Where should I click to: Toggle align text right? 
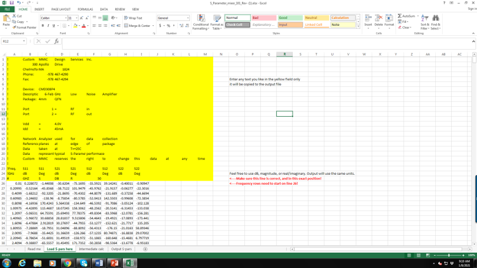coord(105,26)
